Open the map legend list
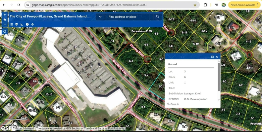Screen dimensions: 262x132 (11, 24)
